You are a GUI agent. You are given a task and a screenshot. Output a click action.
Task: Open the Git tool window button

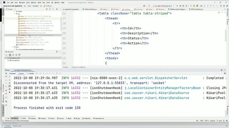(7, 118)
